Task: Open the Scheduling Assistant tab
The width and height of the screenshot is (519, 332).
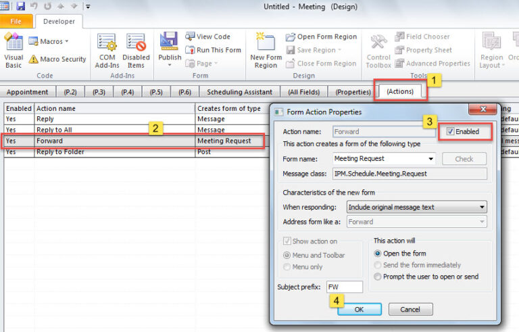Action: pyautogui.click(x=240, y=92)
